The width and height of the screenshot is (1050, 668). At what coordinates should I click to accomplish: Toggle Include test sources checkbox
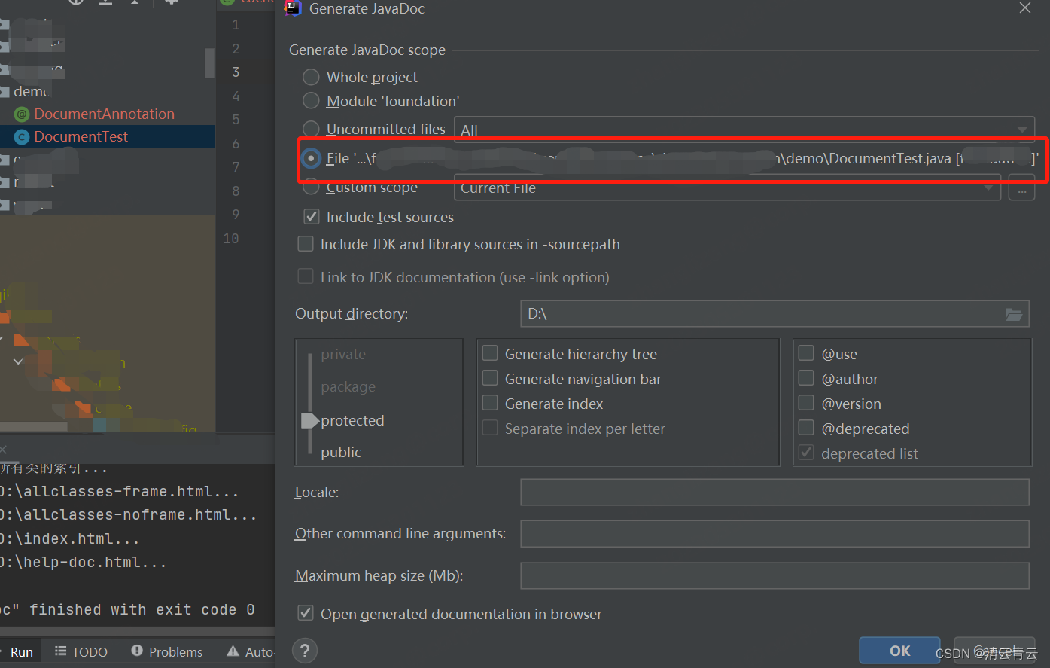click(x=311, y=217)
